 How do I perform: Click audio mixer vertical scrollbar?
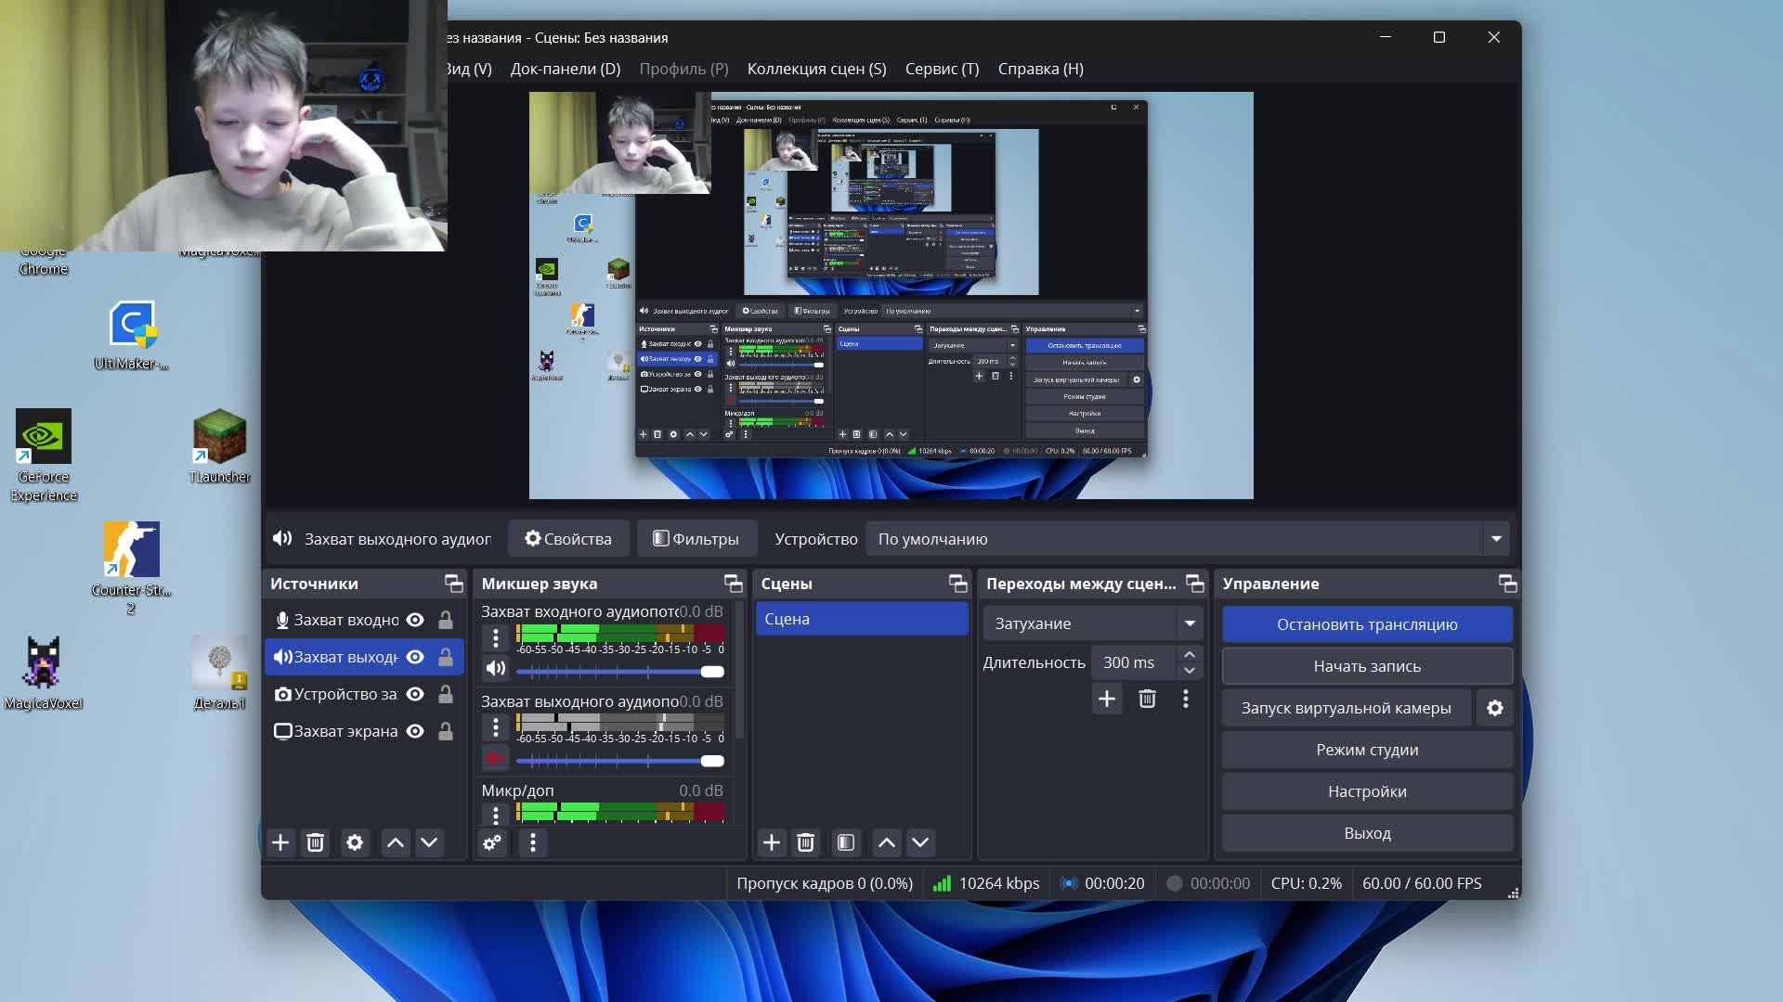click(739, 670)
